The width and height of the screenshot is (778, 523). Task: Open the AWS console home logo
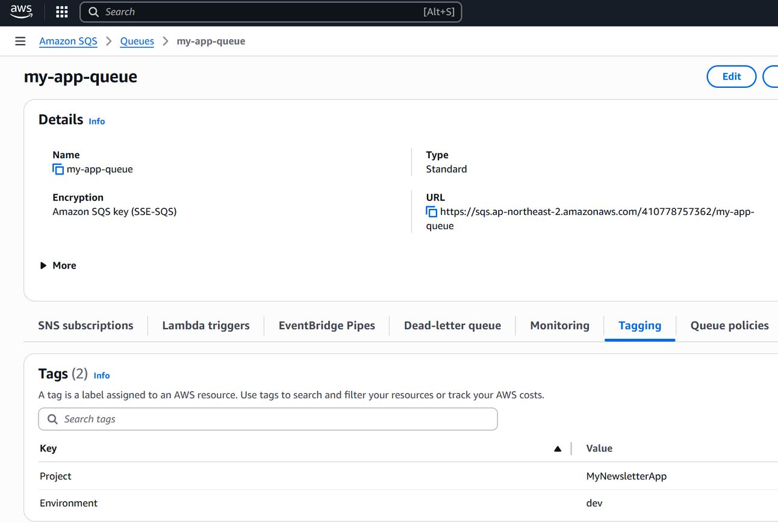coord(22,11)
